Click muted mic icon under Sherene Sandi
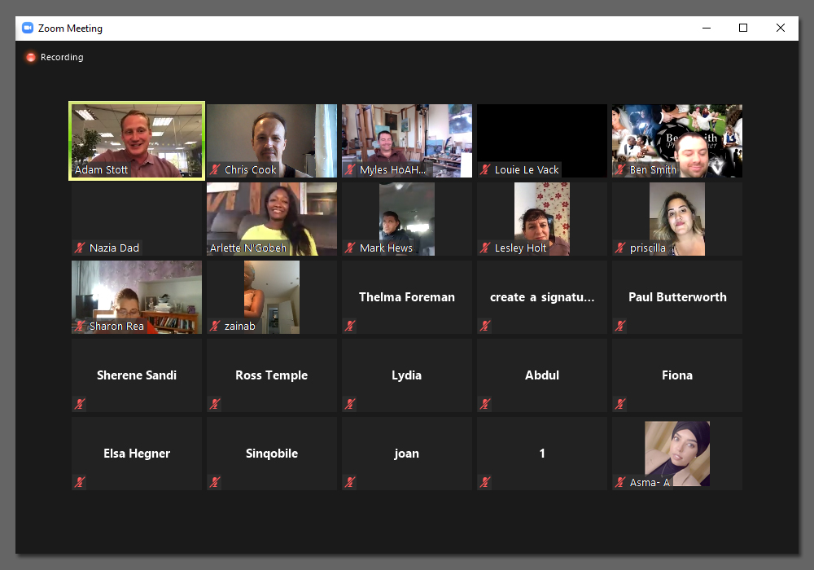 click(x=80, y=404)
